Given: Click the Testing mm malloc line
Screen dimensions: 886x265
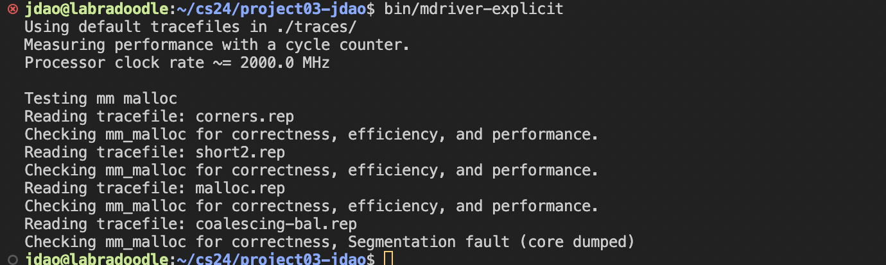Looking at the screenshot, I should 100,99.
